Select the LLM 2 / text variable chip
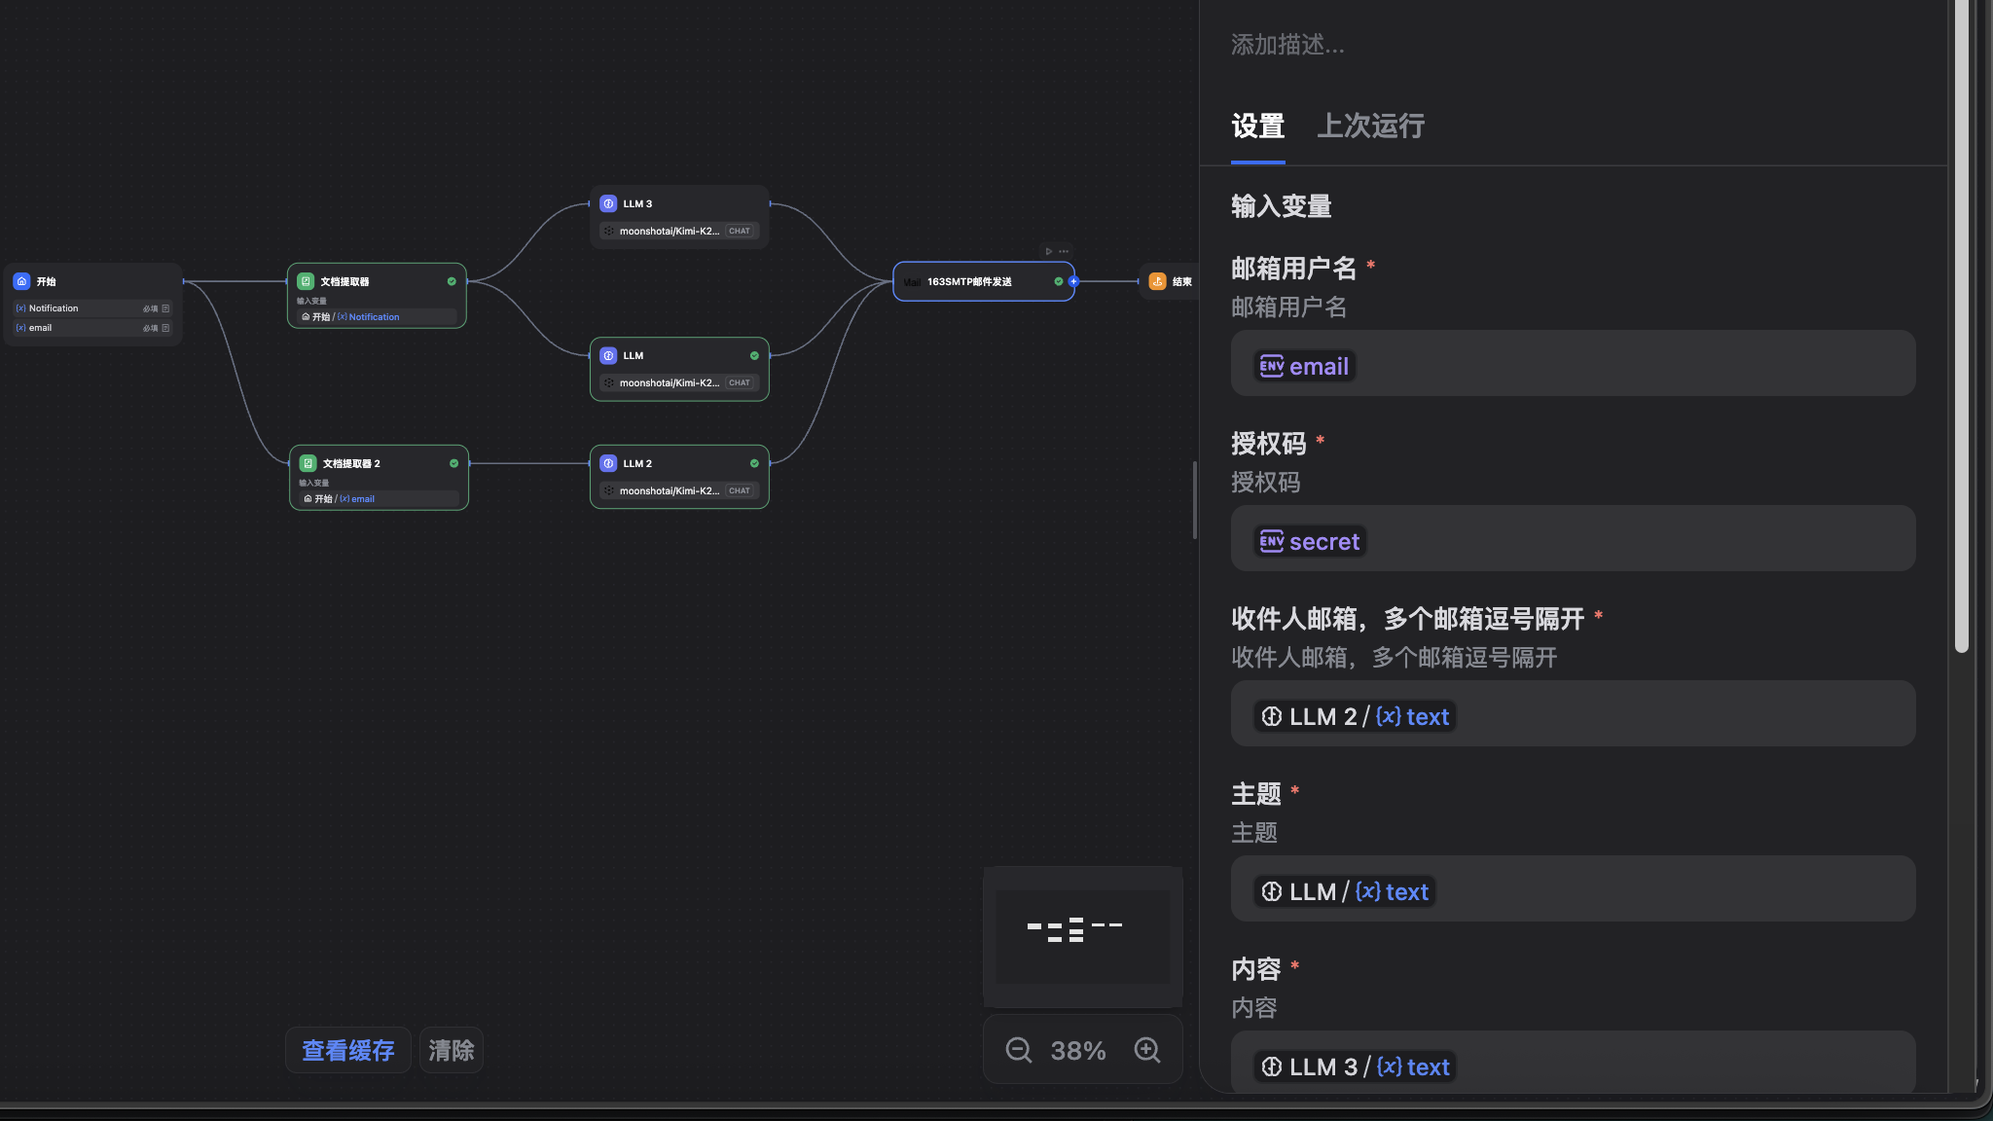Viewport: 1993px width, 1121px height. tap(1355, 716)
